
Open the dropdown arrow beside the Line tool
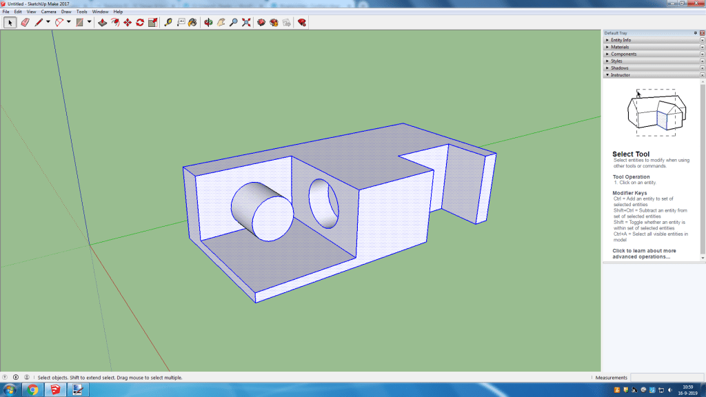point(48,23)
